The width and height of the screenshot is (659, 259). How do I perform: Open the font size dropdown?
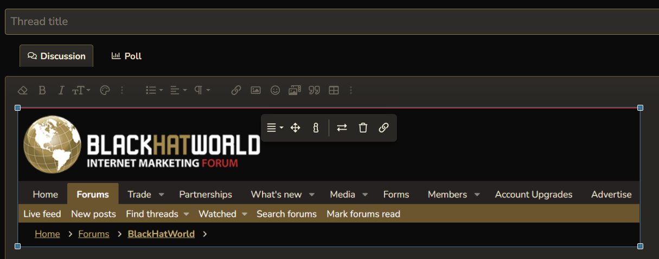pos(81,90)
